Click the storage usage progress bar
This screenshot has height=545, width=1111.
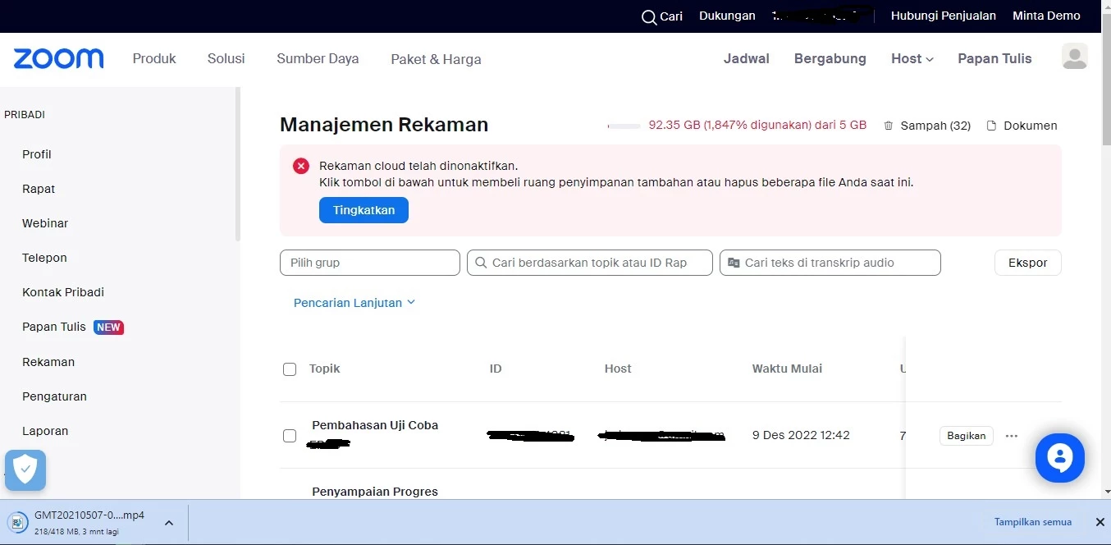tap(624, 126)
